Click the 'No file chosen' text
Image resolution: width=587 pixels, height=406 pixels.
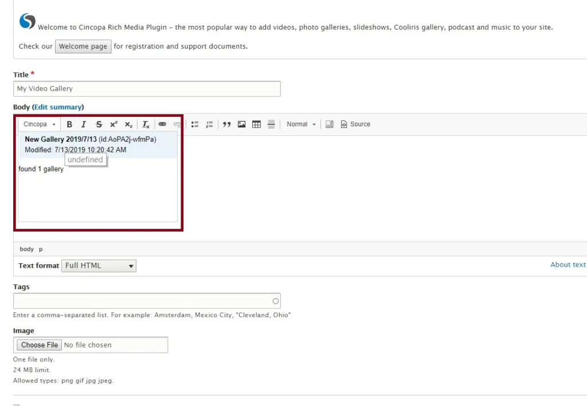point(88,345)
